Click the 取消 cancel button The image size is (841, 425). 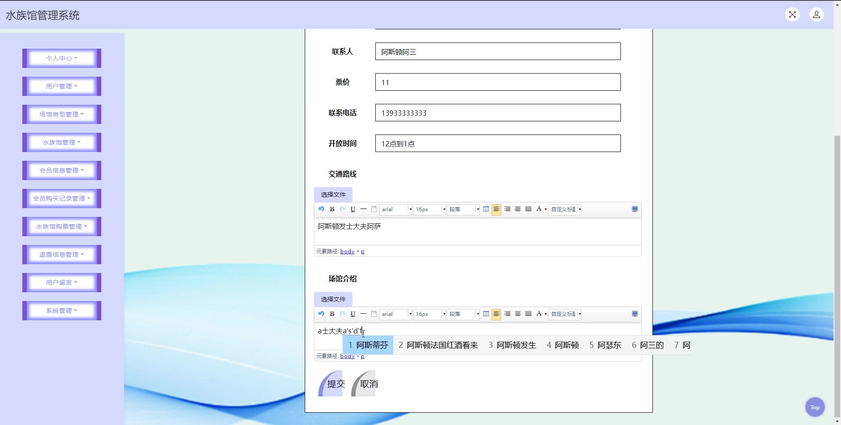363,384
